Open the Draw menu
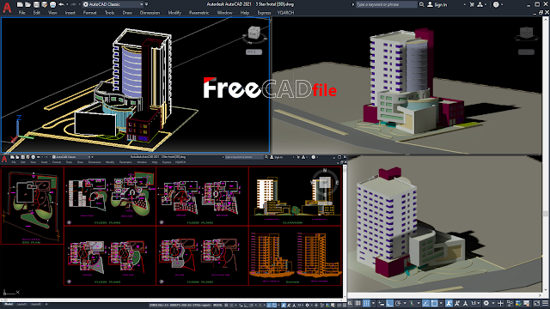This screenshot has width=550, height=309. (127, 13)
